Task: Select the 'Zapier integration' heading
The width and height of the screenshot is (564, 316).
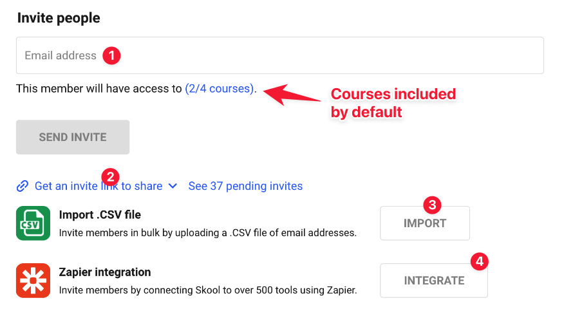Action: [x=105, y=272]
